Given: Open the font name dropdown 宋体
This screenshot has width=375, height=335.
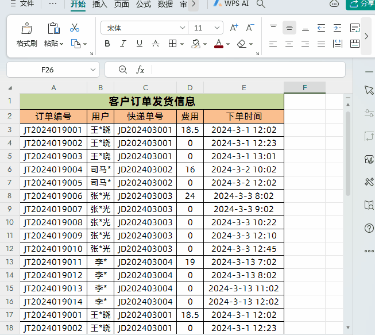Looking at the screenshot, I should 183,28.
